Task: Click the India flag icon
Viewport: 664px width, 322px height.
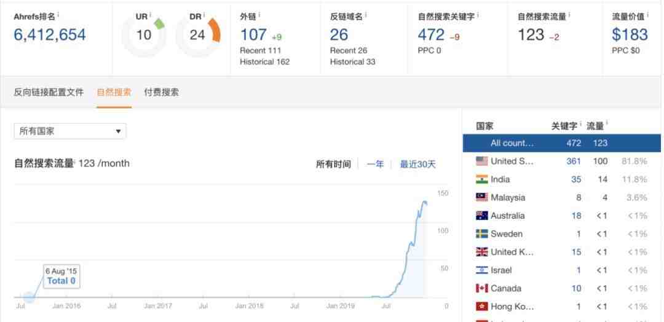Action: pos(481,179)
